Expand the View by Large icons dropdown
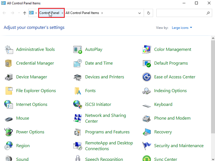215x161 pixels. 182,28
